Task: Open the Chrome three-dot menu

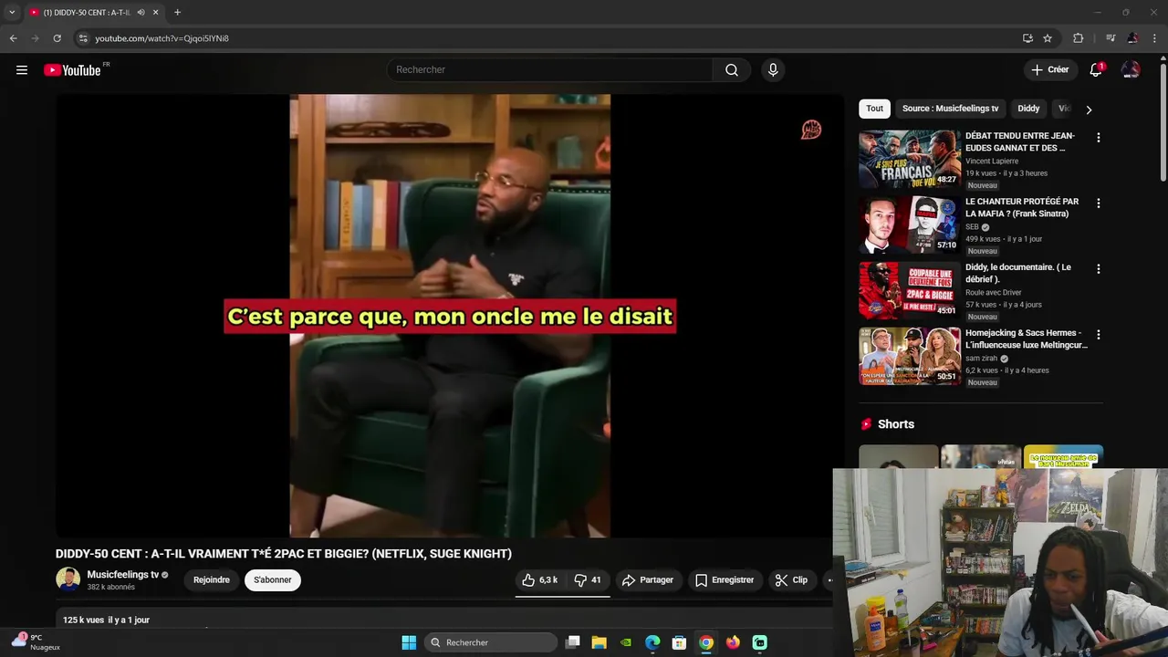Action: (1154, 38)
